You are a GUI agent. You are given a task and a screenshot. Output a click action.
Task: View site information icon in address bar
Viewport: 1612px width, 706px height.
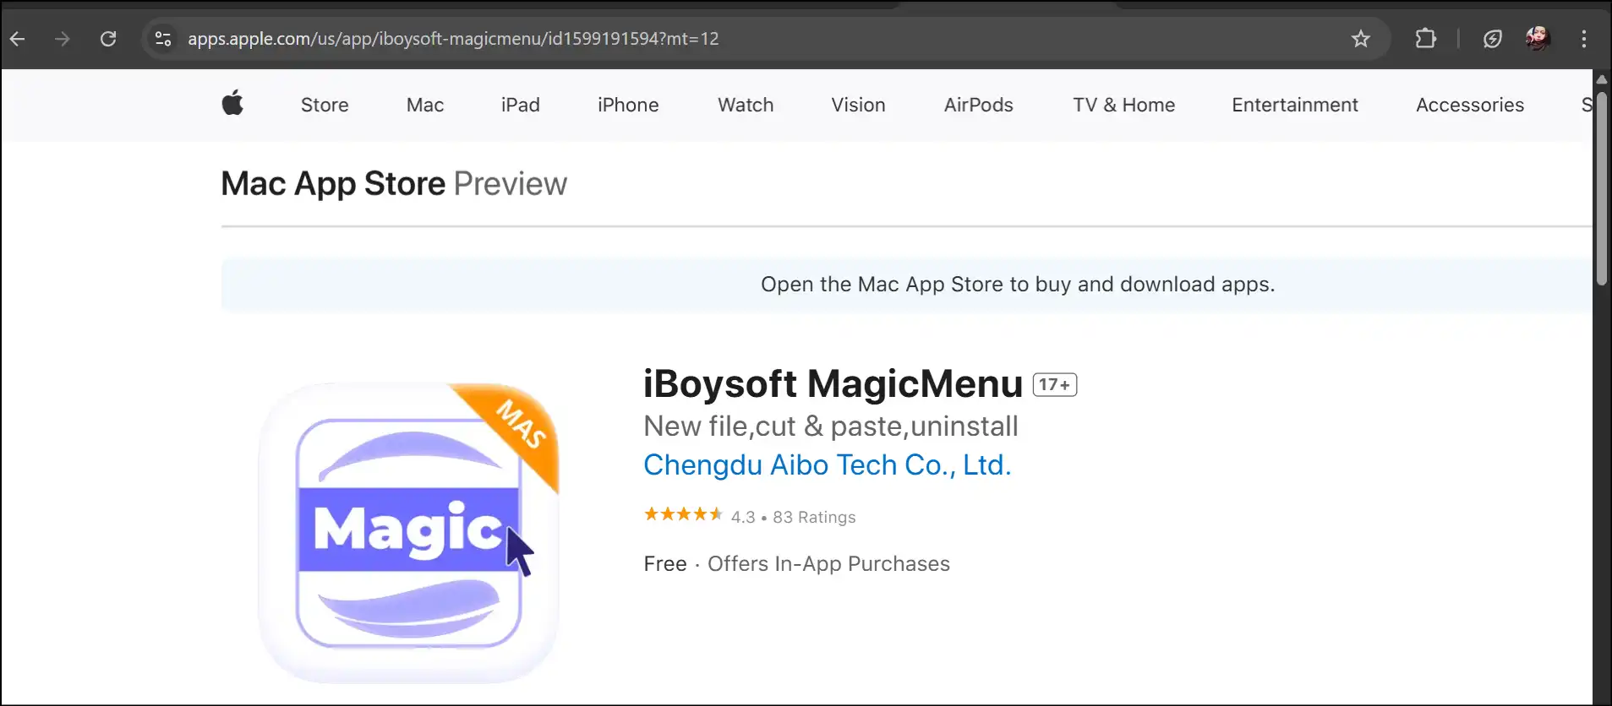[x=163, y=39]
